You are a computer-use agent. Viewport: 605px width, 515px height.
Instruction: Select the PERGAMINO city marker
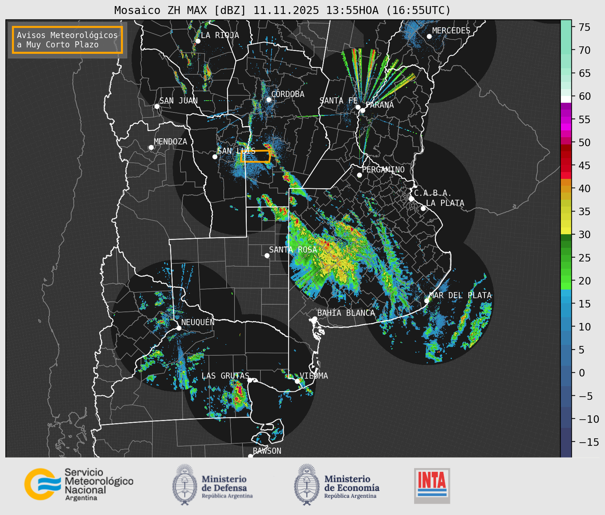click(x=359, y=175)
